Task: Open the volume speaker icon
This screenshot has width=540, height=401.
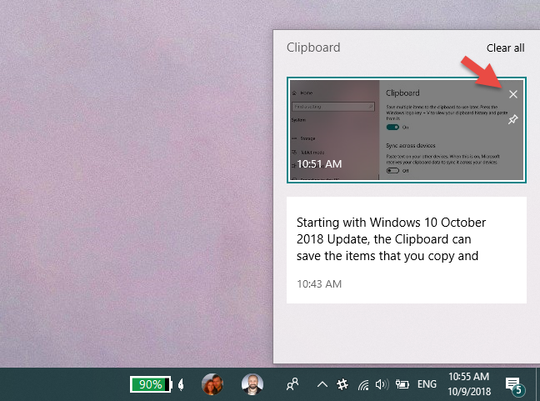Action: pos(382,384)
